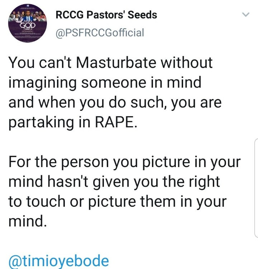Click the final word "mind." of the tweet
The height and width of the screenshot is (269, 258).
[27, 221]
